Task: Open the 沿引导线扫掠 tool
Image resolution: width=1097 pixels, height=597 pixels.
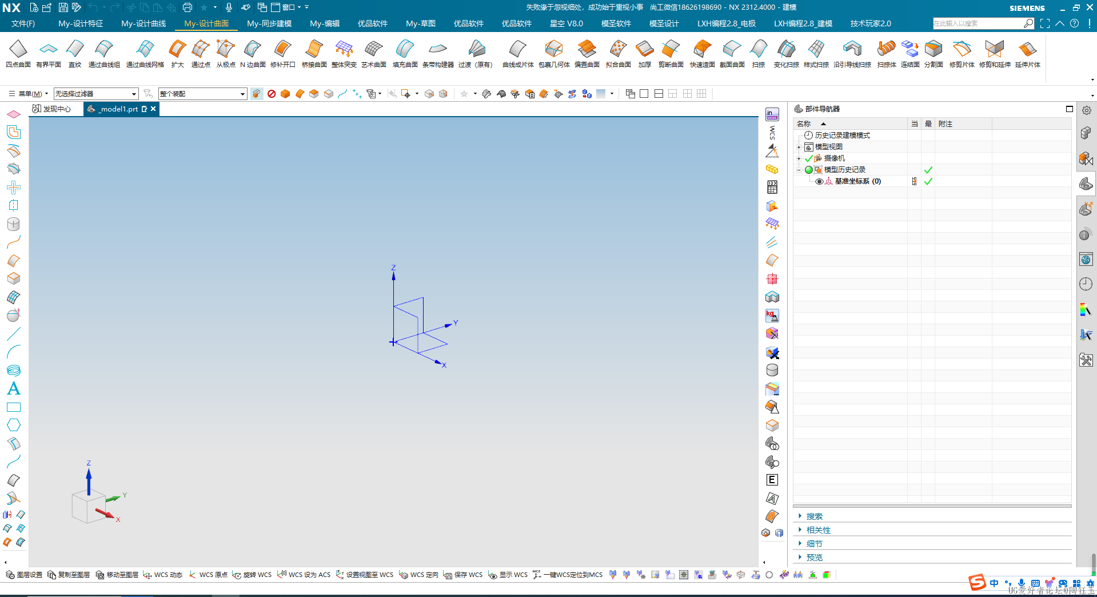Action: [x=852, y=54]
